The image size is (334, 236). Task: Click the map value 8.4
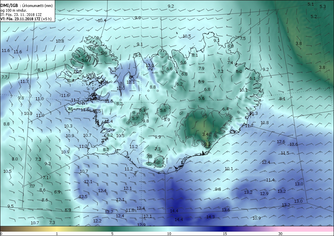(71, 81)
